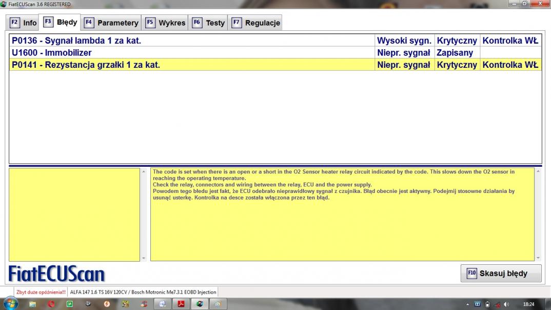Click the Skasuj błędy button
The image size is (551, 310).
point(501,273)
